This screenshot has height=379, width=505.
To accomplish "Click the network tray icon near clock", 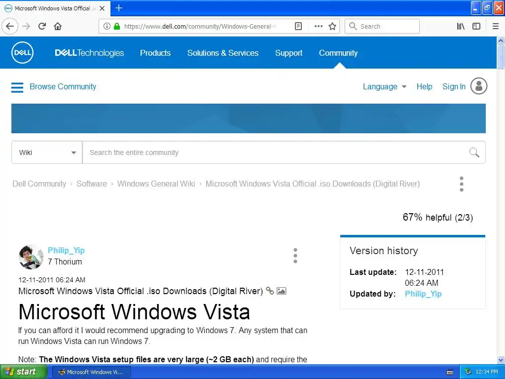I will coord(468,372).
